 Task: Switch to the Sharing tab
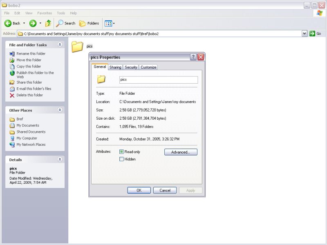click(x=115, y=67)
